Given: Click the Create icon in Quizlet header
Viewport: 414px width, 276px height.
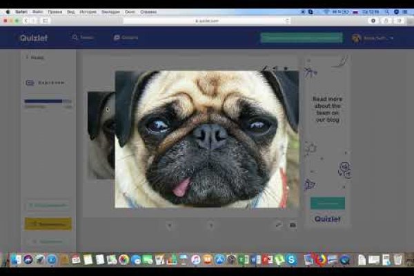Looking at the screenshot, I should pyautogui.click(x=117, y=37).
